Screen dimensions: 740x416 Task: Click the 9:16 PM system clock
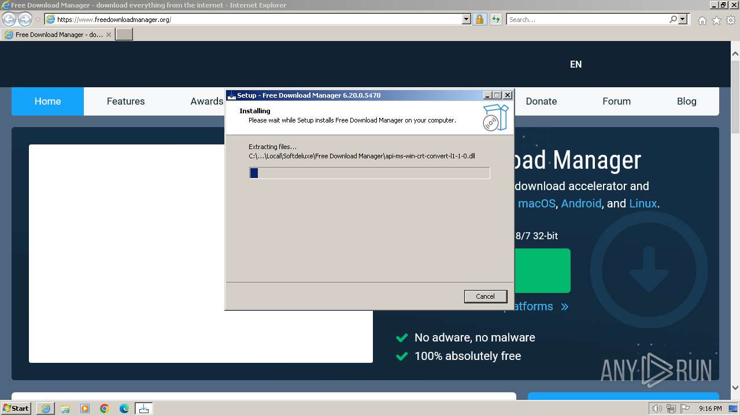[x=710, y=408]
